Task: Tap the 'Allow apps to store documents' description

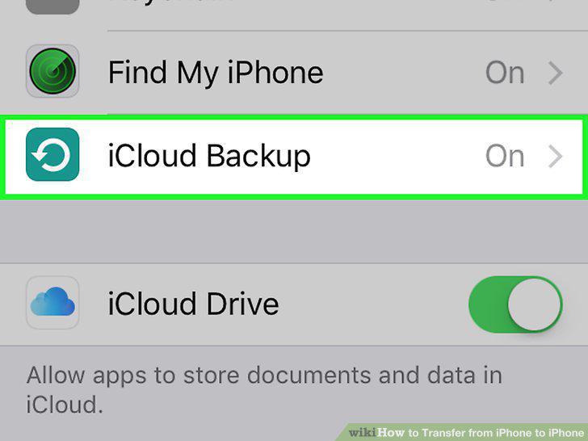Action: 264,390
